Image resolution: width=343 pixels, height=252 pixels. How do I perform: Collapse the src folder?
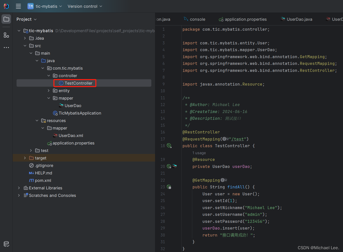(25, 46)
